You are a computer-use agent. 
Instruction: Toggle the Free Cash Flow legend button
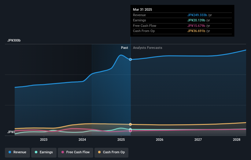point(76,152)
